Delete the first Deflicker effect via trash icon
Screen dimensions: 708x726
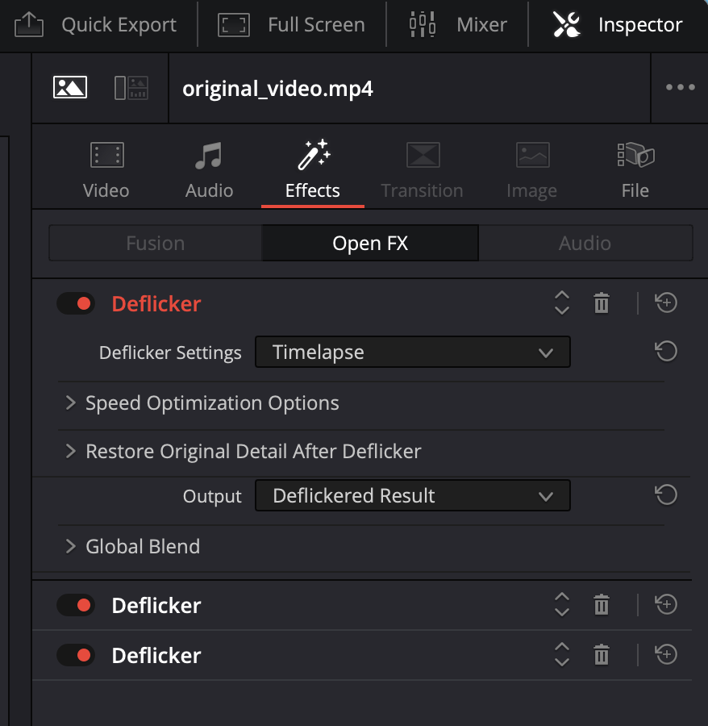click(x=601, y=303)
